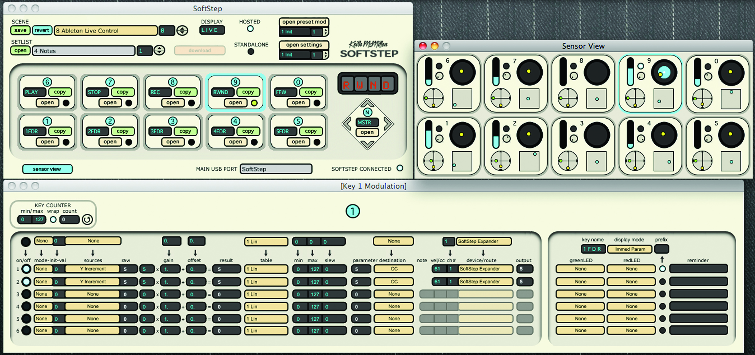755x355 pixels.
Task: Open MAIN USB PORT SoftStep dropdown
Action: coord(276,169)
